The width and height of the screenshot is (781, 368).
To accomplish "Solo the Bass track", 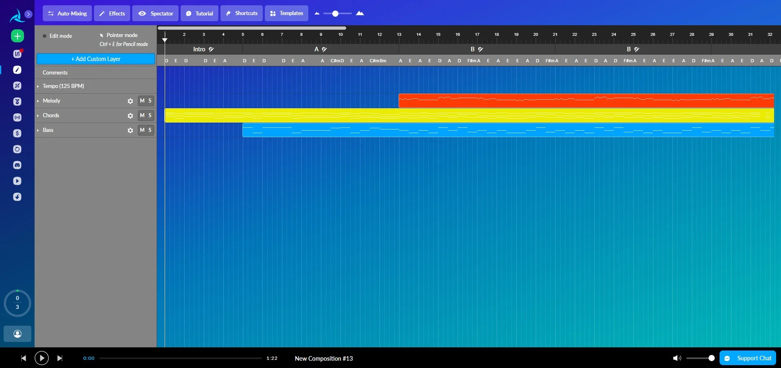I will 150,130.
